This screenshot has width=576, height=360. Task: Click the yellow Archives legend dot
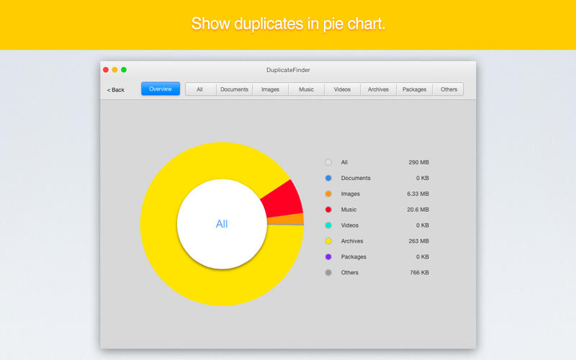(x=328, y=241)
